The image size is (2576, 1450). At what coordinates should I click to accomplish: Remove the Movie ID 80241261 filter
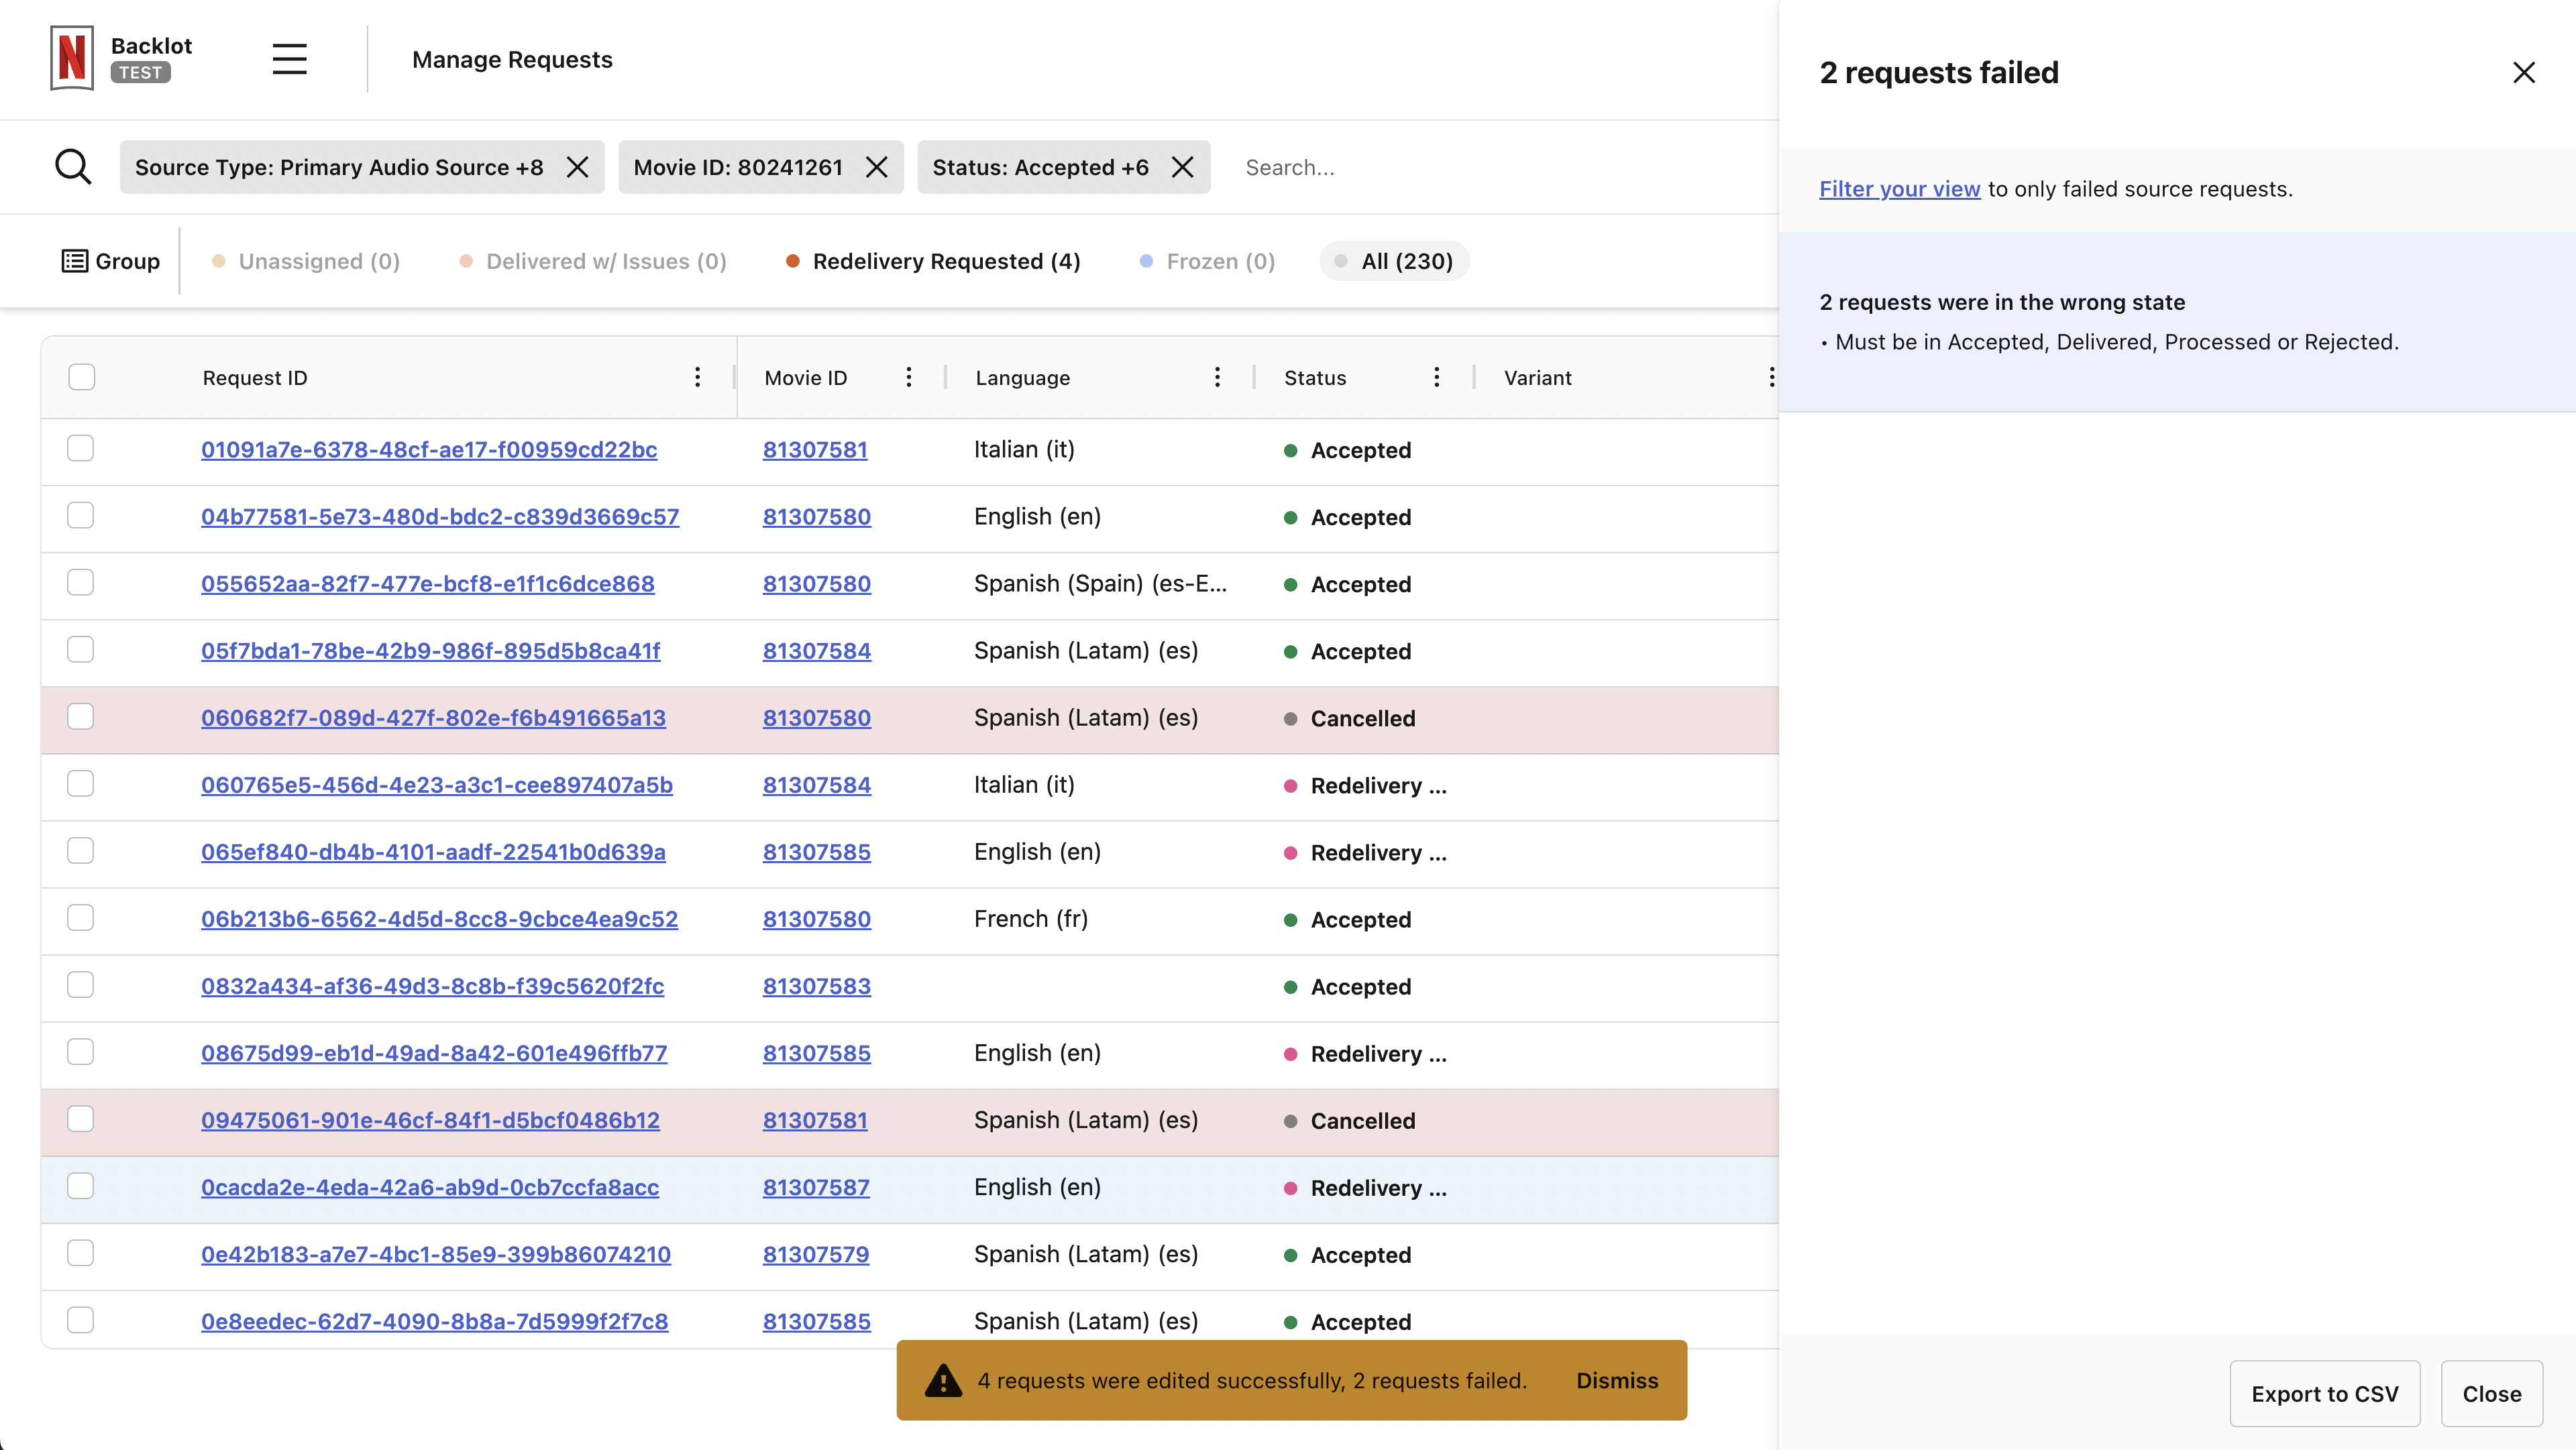[876, 167]
